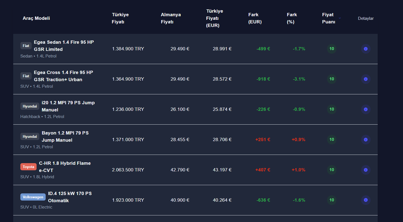
Task: Sort by Fiyat Puanı dropdown arrow
Action: click(x=340, y=18)
